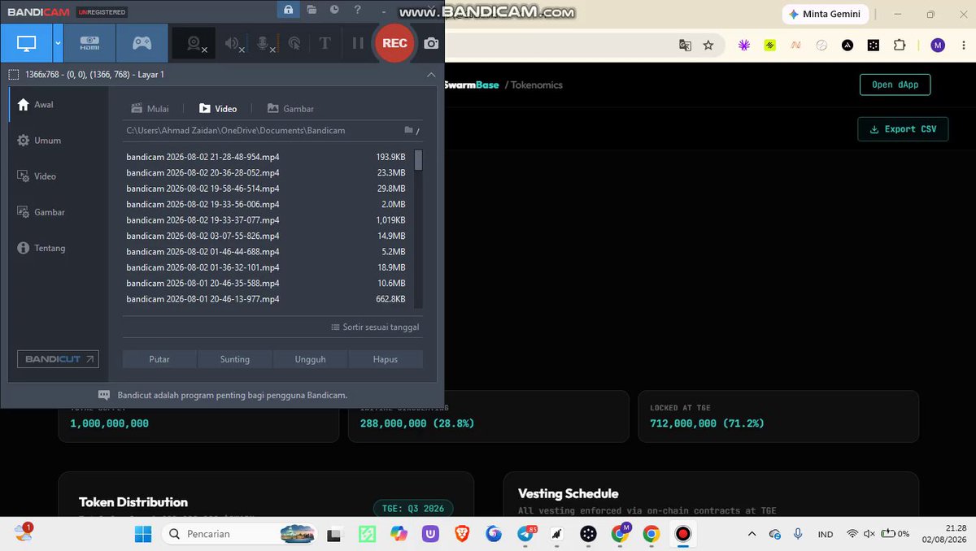Image resolution: width=976 pixels, height=551 pixels.
Task: Open the Chrome extensions puzzle icon
Action: (900, 46)
